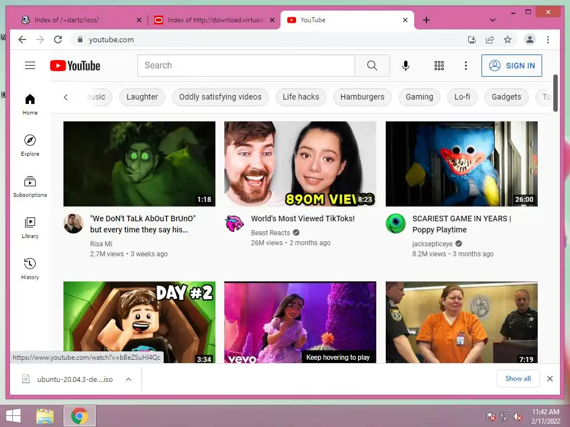Open YouTube settings three-dot menu
The width and height of the screenshot is (570, 427).
pos(466,66)
